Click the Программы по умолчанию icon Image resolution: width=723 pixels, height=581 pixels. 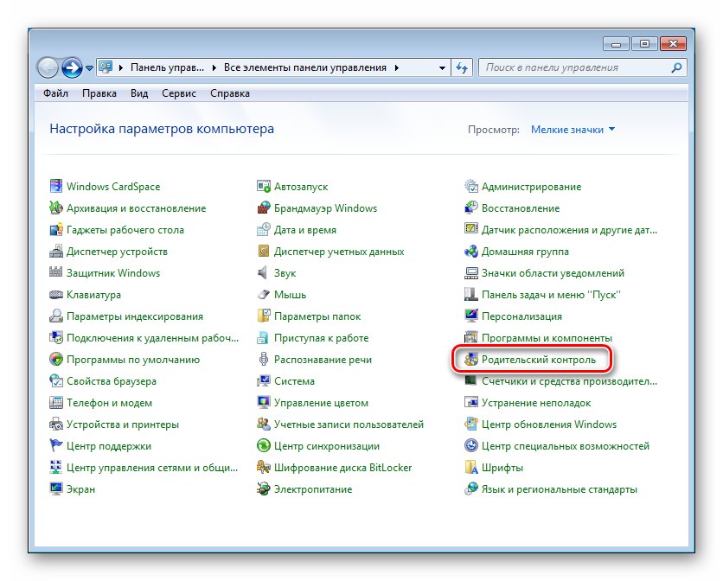coord(56,359)
